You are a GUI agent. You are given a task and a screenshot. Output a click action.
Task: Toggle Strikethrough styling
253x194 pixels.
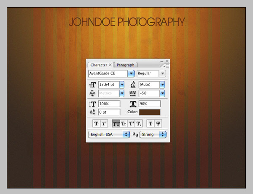click(x=158, y=123)
